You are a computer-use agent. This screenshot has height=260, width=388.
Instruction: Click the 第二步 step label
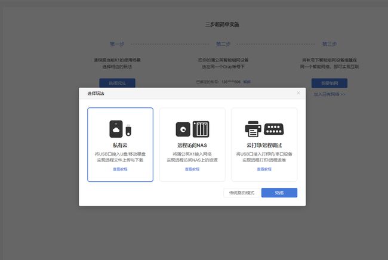point(223,44)
